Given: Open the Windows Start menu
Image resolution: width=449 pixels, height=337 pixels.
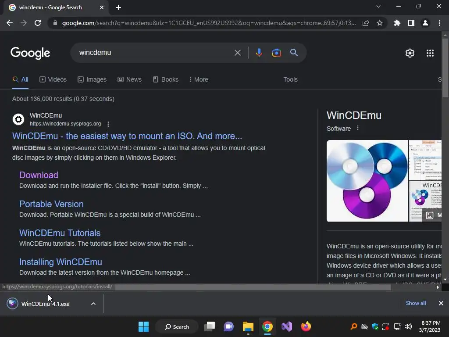Looking at the screenshot, I should click(143, 326).
